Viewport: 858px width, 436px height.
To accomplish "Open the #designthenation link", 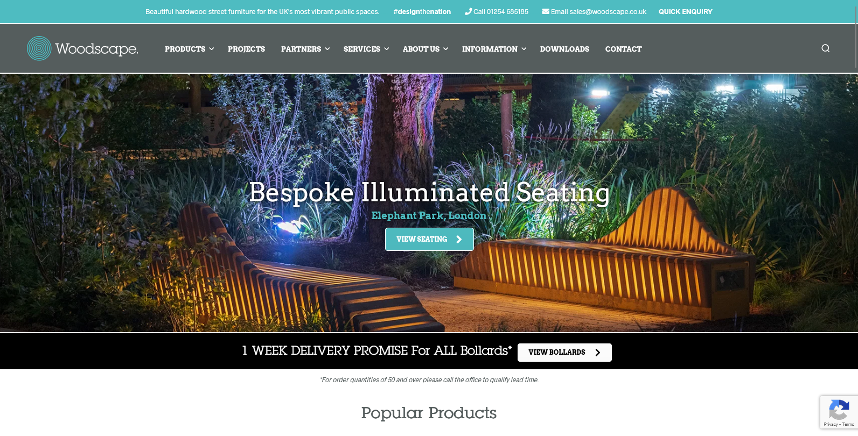I will [422, 11].
